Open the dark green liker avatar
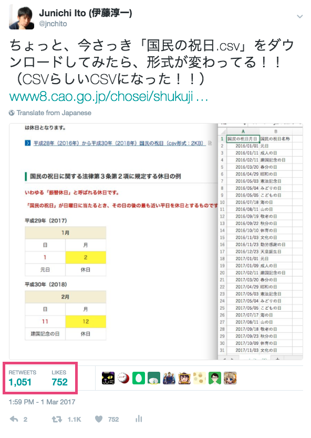The image size is (311, 438). (x=154, y=378)
